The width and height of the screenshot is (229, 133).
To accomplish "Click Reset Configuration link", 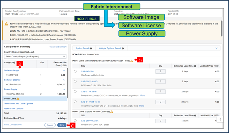I will click(13, 125).
